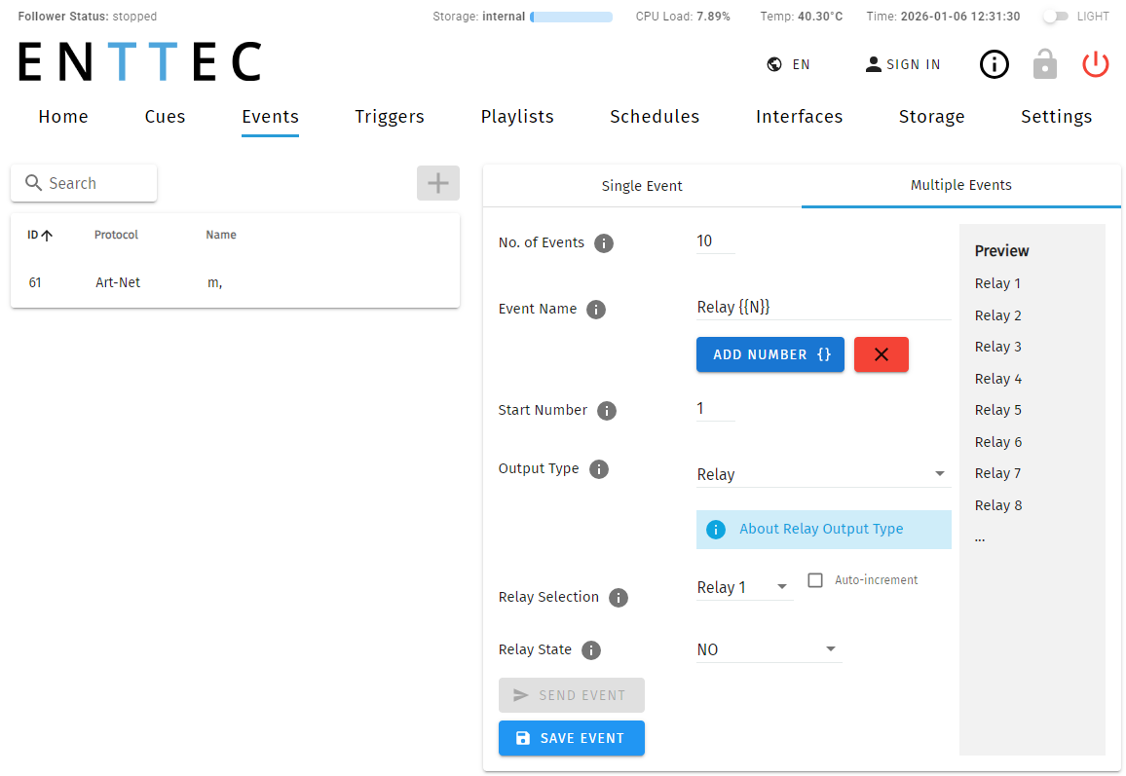Open the Settings page
Screen dimensions: 1126x776
point(1056,116)
